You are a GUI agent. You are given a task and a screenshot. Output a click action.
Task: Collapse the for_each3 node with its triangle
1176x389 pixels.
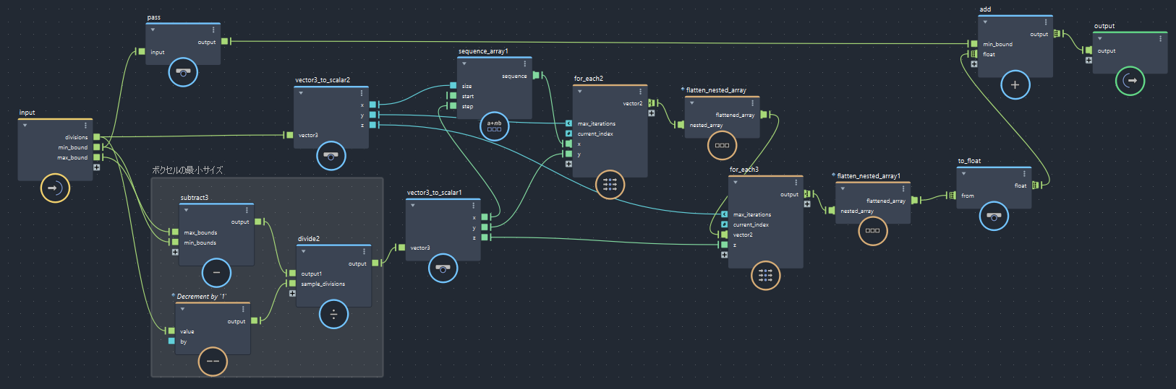tap(736, 182)
